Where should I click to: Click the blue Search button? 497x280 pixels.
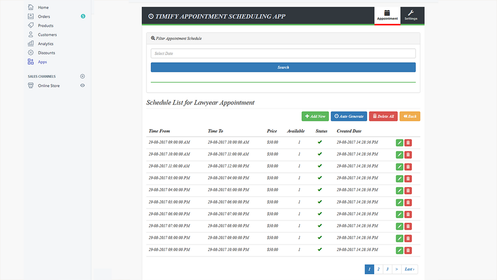coord(283,67)
